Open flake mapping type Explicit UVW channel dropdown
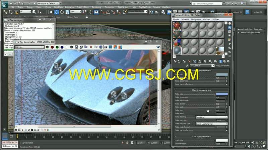 pos(211,124)
